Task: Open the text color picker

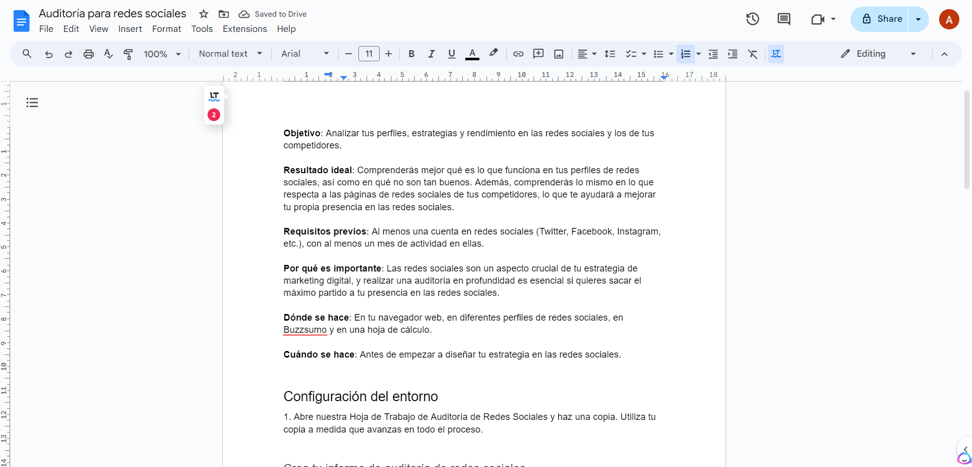Action: 472,54
